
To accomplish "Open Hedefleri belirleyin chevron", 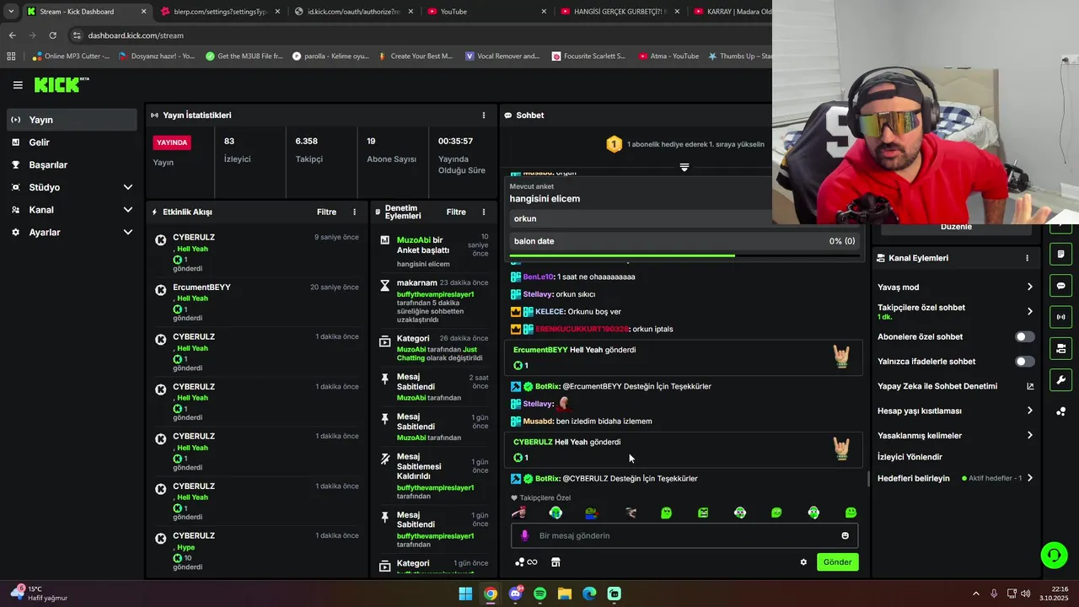I will point(1029,478).
